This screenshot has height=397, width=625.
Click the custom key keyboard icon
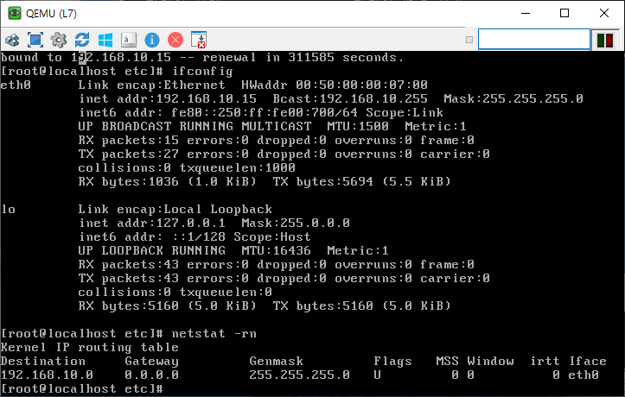click(x=129, y=40)
